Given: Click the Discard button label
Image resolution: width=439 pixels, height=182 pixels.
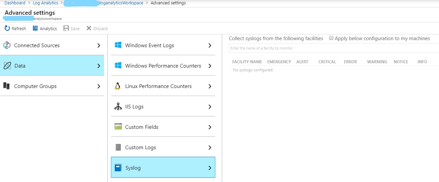Looking at the screenshot, I should point(100,28).
